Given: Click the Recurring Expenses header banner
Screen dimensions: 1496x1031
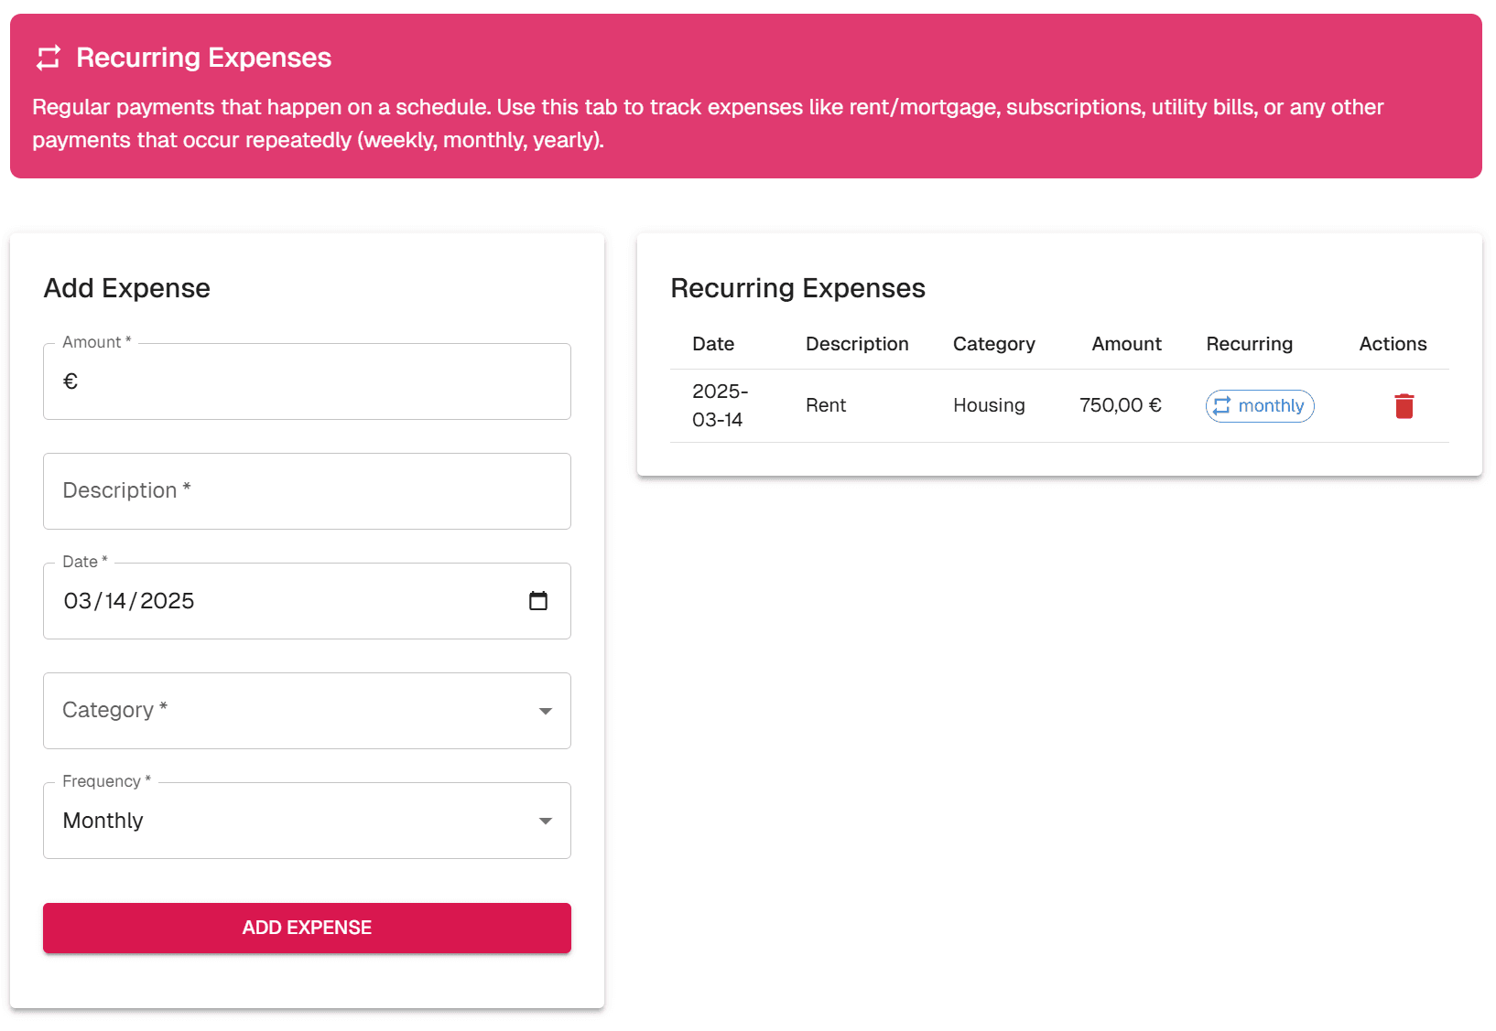Looking at the screenshot, I should tap(203, 57).
